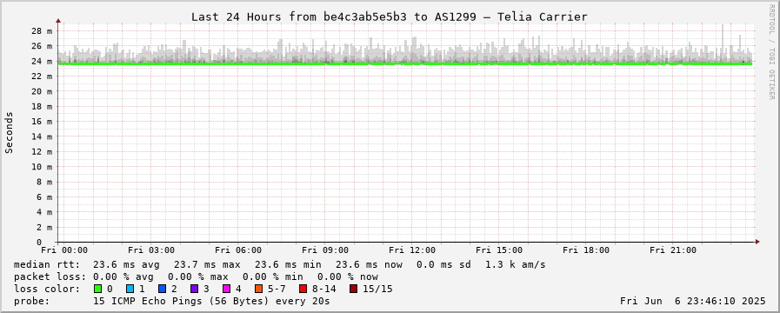Click the 28 m y-axis label
The height and width of the screenshot is (313, 780).
[x=42, y=30]
